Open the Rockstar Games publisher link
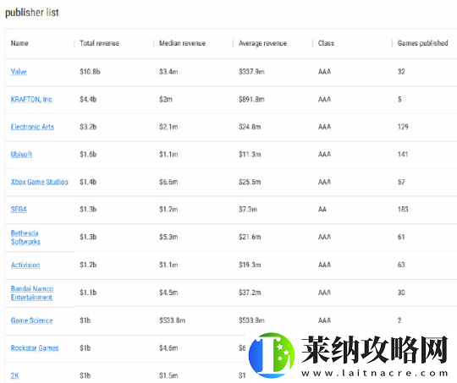Screen dimensions: 457x383 point(35,348)
